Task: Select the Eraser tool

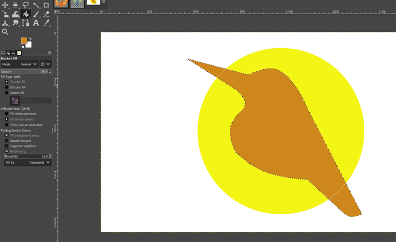Action: pyautogui.click(x=46, y=14)
